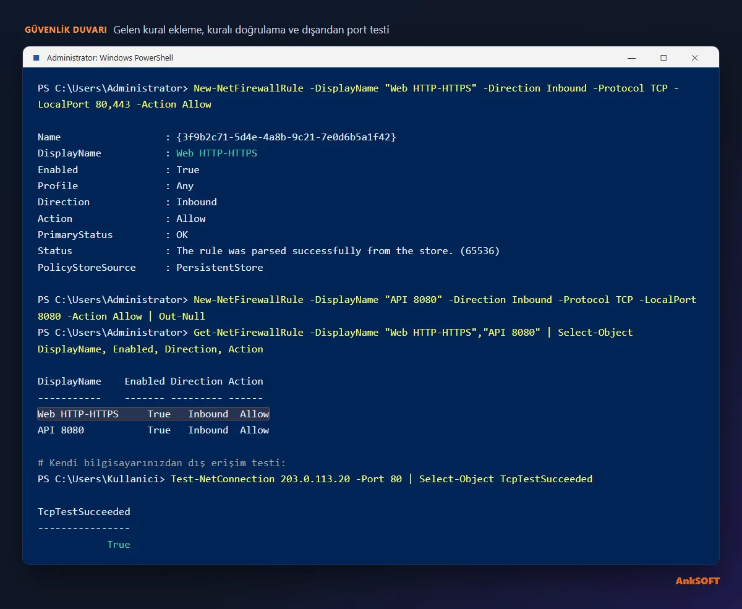
Task: Close the Administrator PowerShell window
Action: coord(695,57)
